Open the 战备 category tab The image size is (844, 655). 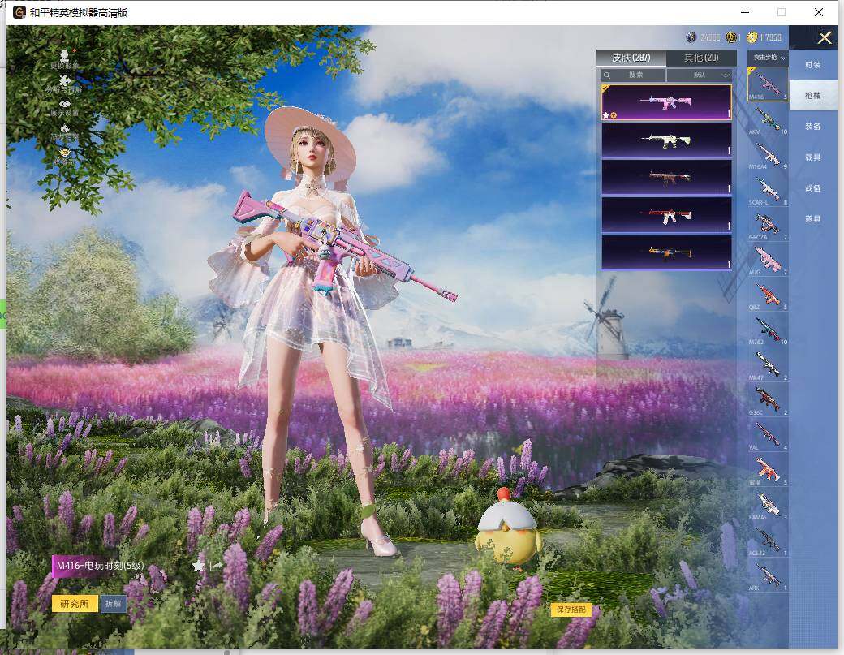click(813, 187)
